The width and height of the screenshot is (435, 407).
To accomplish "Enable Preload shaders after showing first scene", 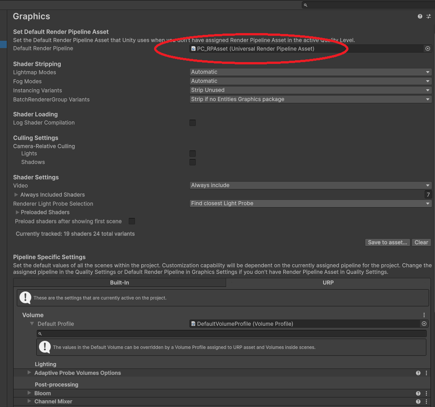I will pos(132,221).
